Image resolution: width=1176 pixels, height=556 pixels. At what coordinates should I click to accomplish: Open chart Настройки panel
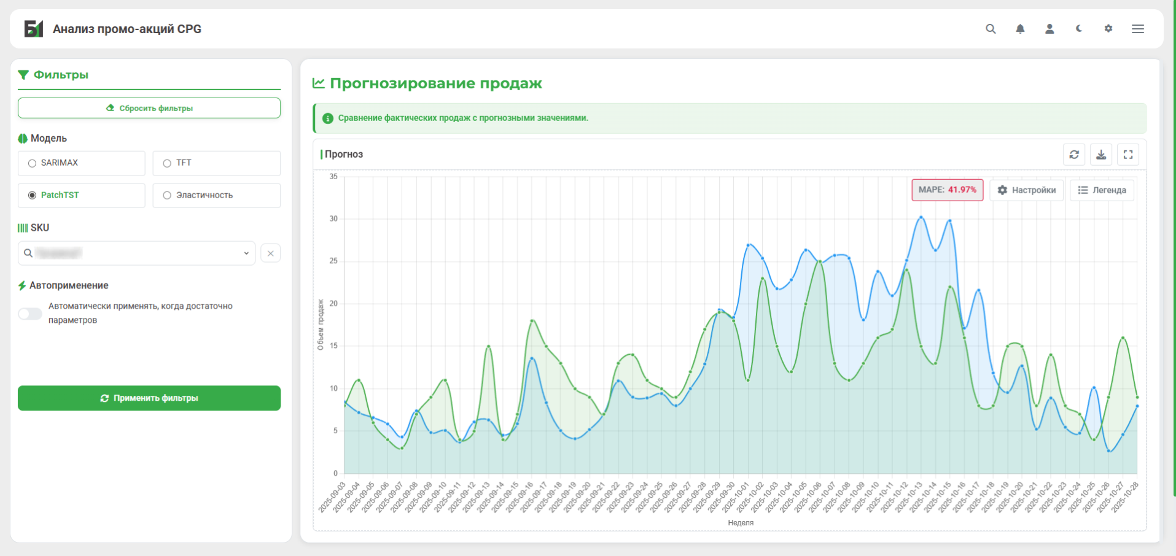(1027, 190)
